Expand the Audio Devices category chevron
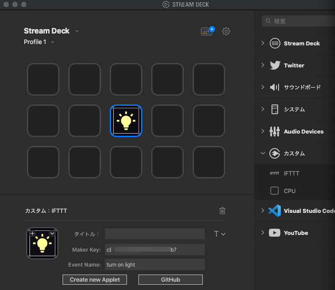This screenshot has height=290, width=335. [x=263, y=131]
